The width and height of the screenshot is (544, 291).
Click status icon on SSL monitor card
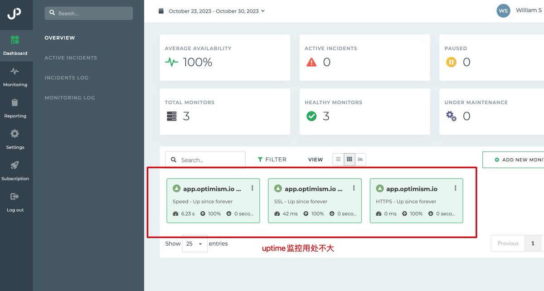(278, 189)
